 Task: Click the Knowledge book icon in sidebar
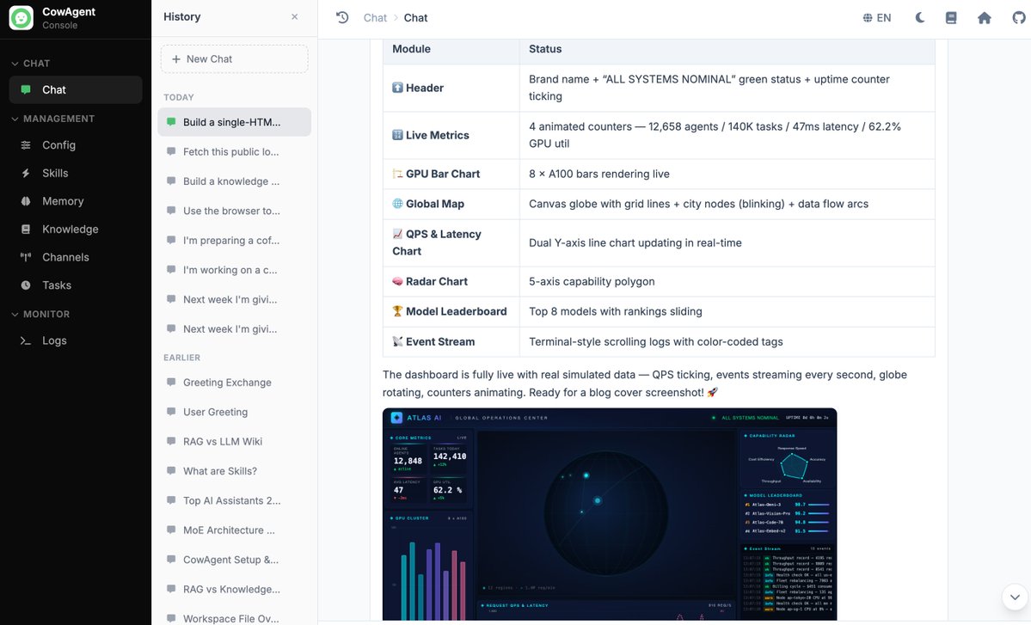point(26,230)
